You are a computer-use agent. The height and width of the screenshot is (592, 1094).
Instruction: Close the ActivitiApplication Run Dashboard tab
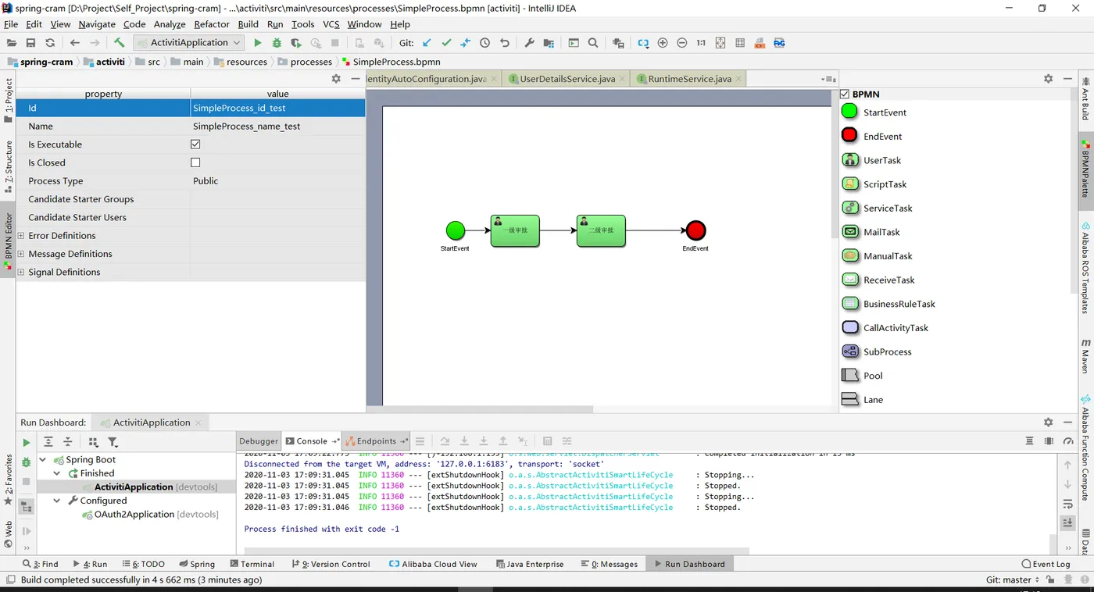[x=198, y=423]
